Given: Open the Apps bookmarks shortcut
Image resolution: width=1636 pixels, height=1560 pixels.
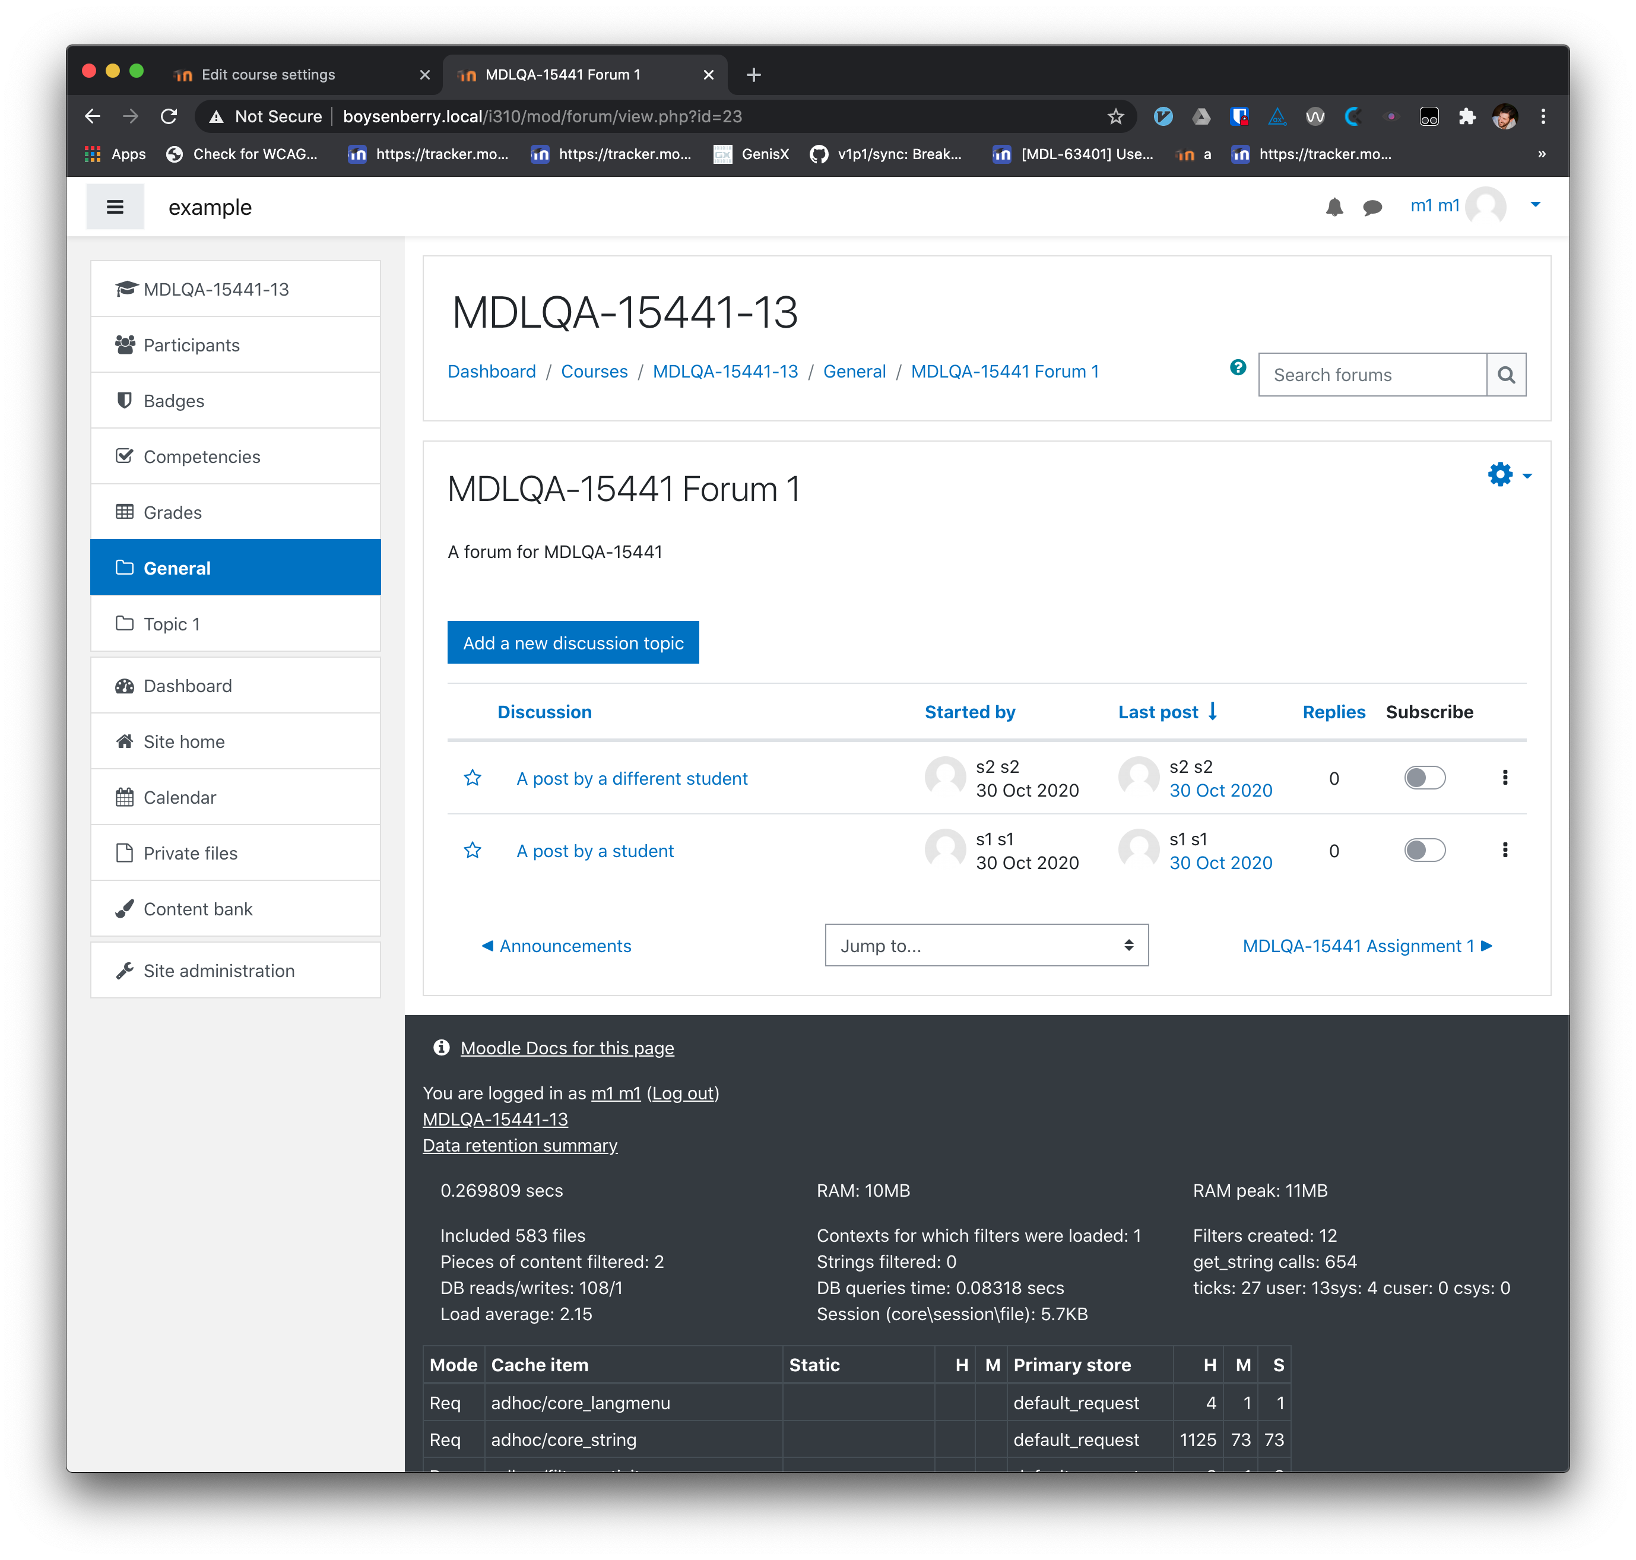Looking at the screenshot, I should click(116, 154).
